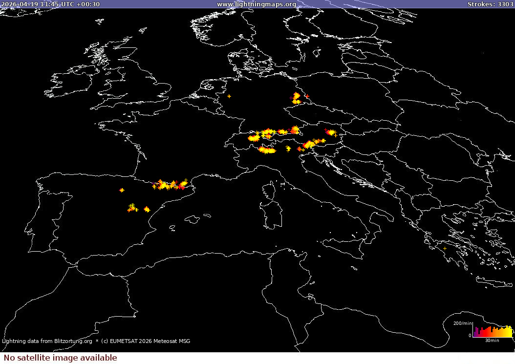Click the 200/min legend label
This screenshot has height=364, width=515.
coord(461,323)
